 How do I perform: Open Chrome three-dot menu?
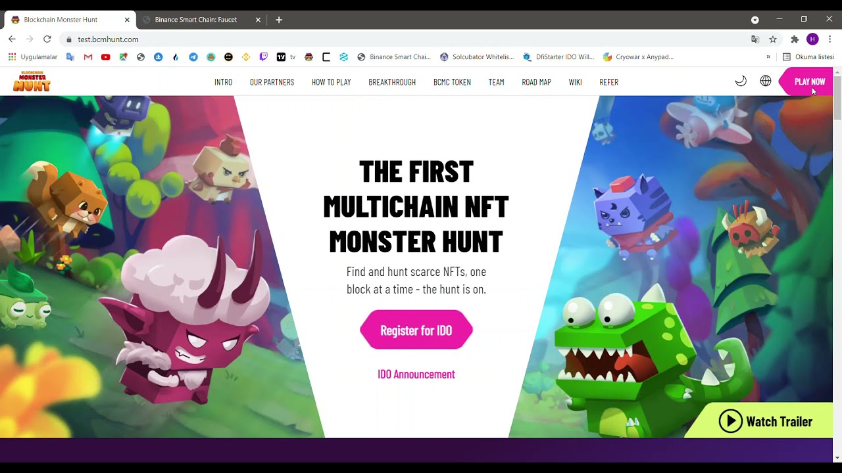(x=830, y=39)
